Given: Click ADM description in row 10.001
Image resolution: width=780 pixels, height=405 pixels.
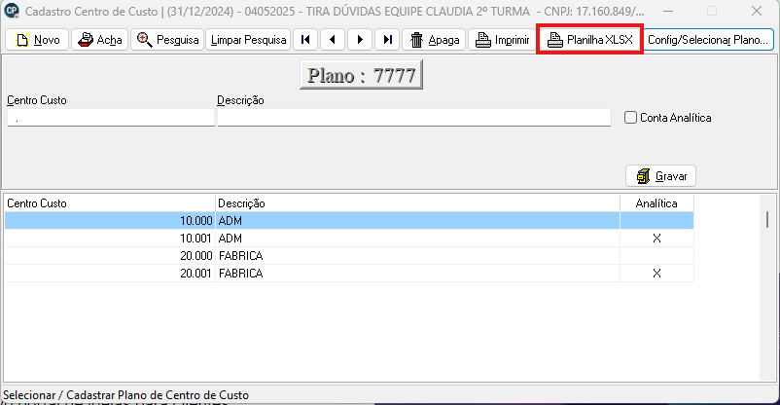Looking at the screenshot, I should pyautogui.click(x=230, y=239).
